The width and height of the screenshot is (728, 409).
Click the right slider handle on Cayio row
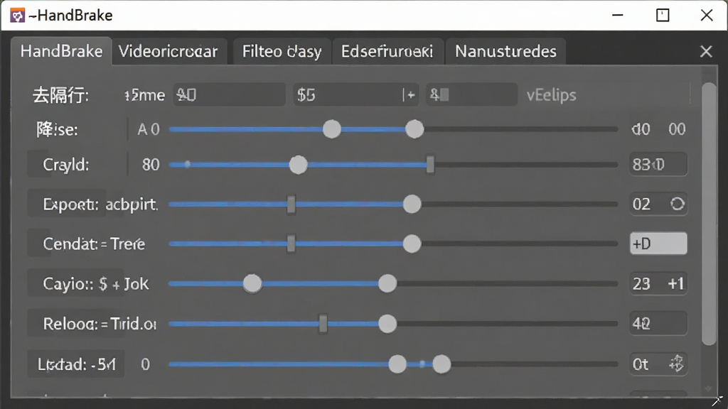click(387, 283)
